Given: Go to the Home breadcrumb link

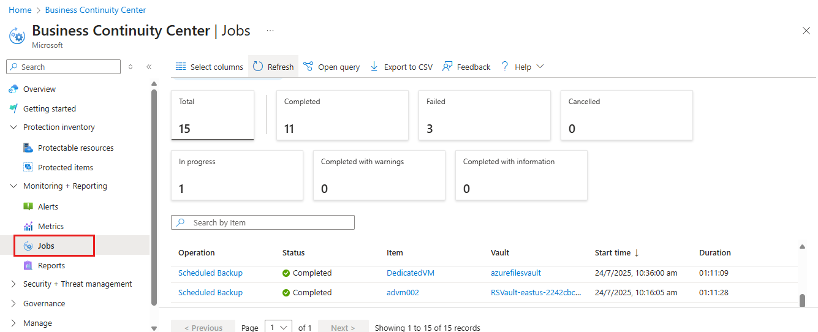Looking at the screenshot, I should 20,10.
